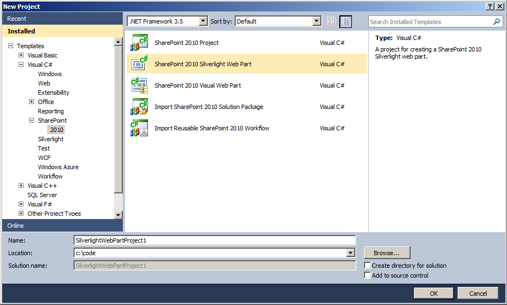507x305 pixels.
Task: Select the Test tree item
Action: point(44,148)
